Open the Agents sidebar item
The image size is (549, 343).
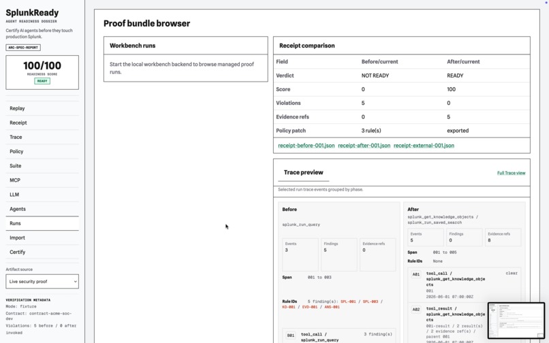click(x=42, y=209)
